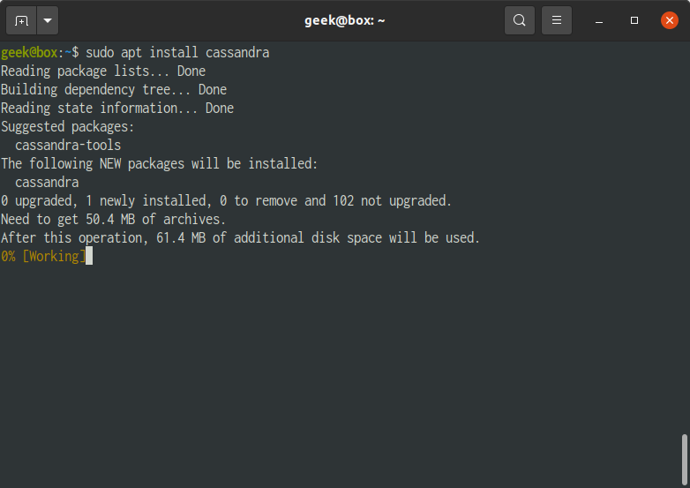Screen dimensions: 690x488
Task: Click the 'Need to get 50.4 MB' line
Action: click(113, 219)
